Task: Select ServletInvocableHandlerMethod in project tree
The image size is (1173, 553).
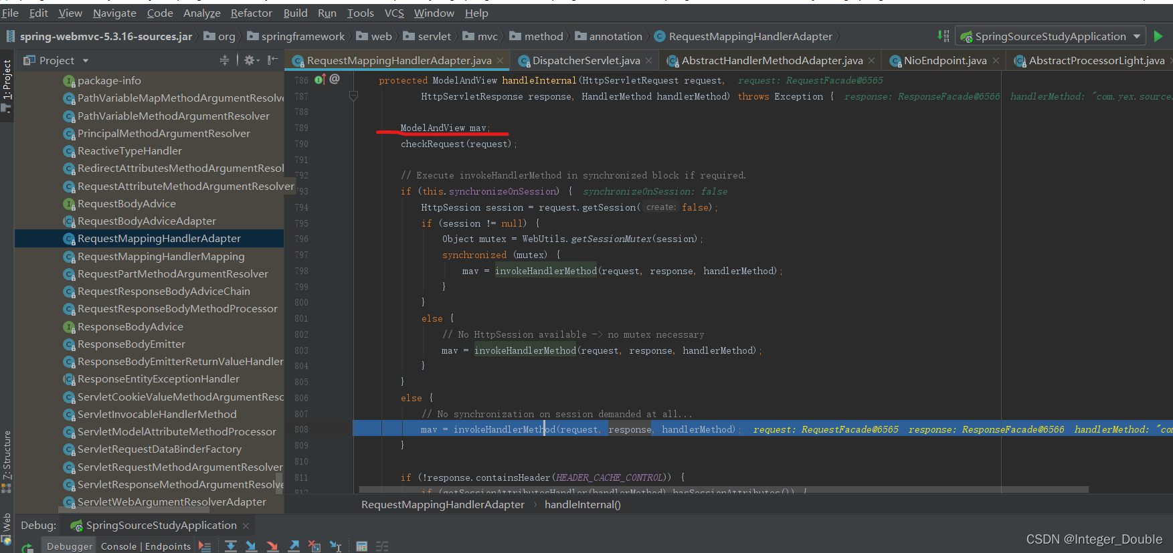Action: tap(149, 415)
